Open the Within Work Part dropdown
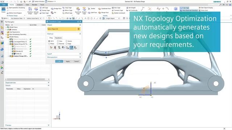The height and width of the screenshot is (130, 232). pyautogui.click(x=34, y=18)
